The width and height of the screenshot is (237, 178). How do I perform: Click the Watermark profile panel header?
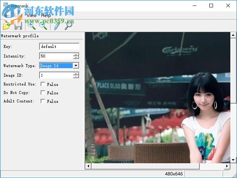[42, 36]
